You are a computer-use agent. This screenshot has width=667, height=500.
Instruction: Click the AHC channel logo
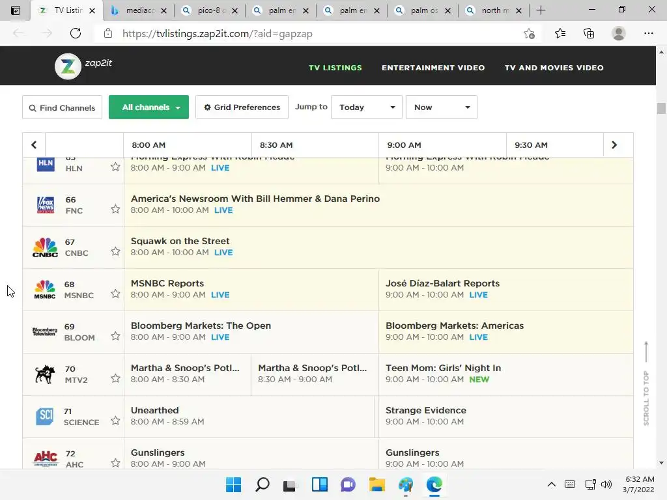pos(45,459)
